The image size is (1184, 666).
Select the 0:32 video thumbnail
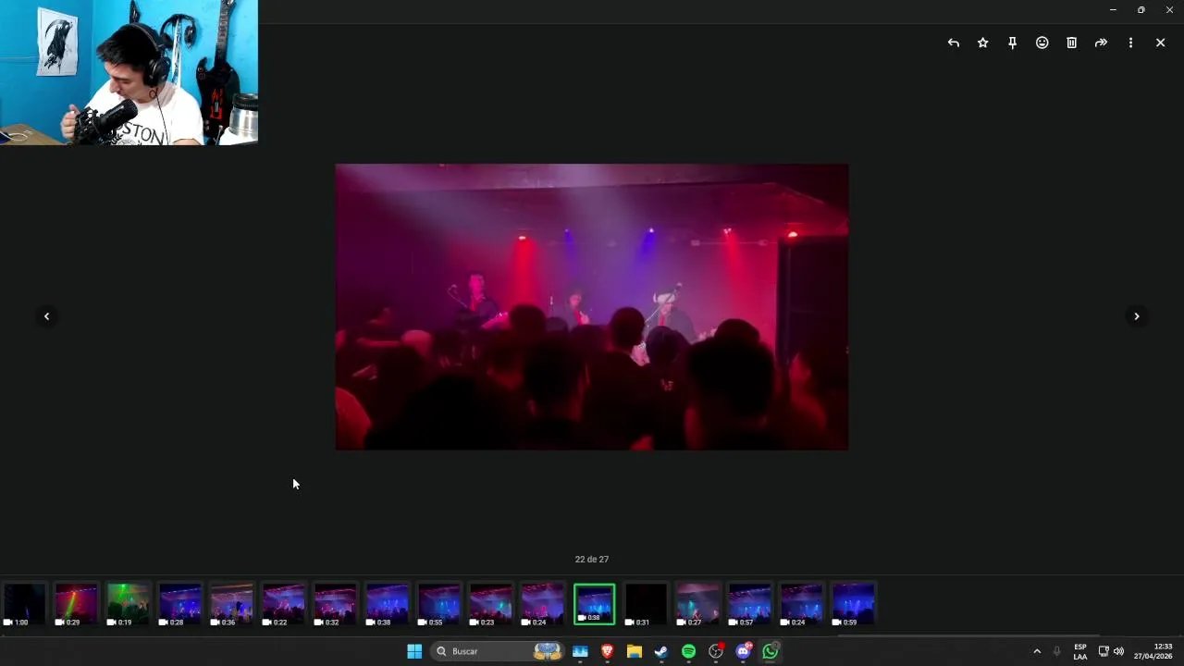336,604
